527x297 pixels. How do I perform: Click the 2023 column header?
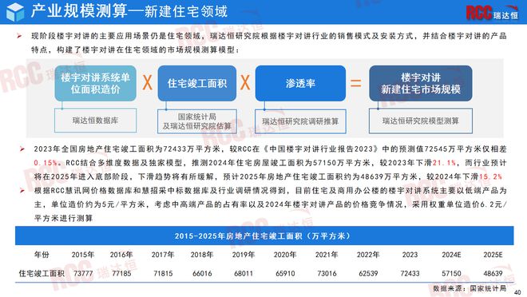[410, 255]
